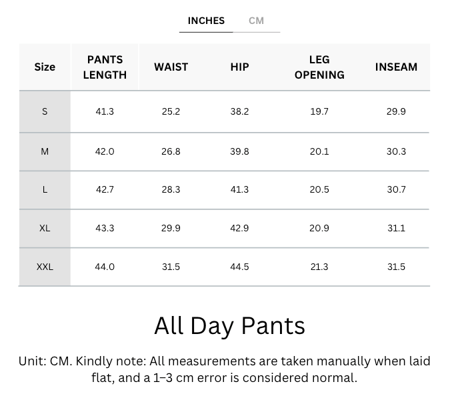Click the HIP column header
450x396 pixels.
pos(239,67)
